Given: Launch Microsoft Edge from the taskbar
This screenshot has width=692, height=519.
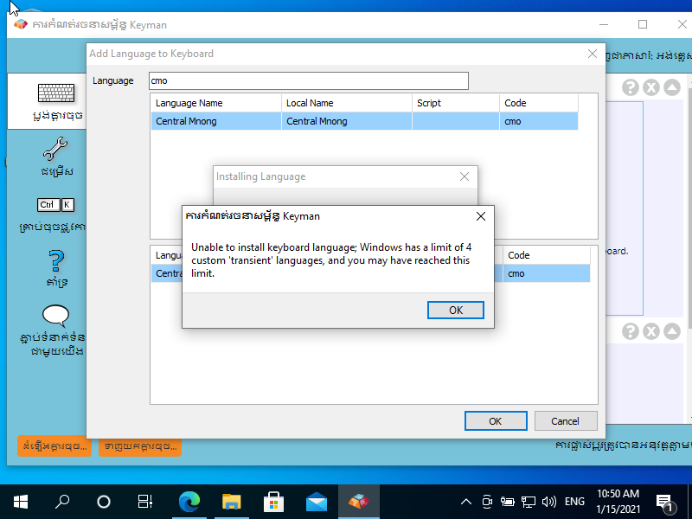Looking at the screenshot, I should click(189, 502).
